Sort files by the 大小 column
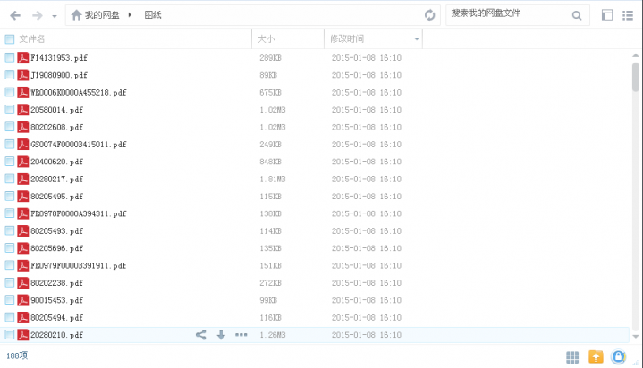643x368 pixels. tap(267, 39)
